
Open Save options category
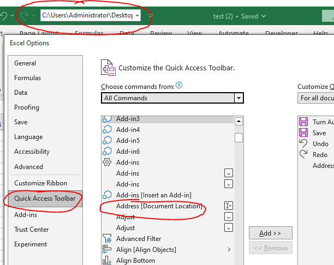(x=21, y=122)
